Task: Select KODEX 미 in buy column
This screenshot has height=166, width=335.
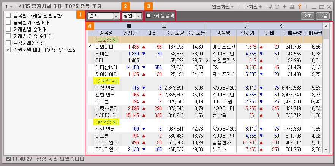Action: 223,108
